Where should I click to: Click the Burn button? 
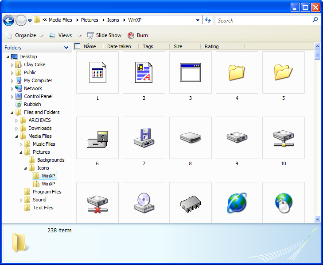pyautogui.click(x=138, y=35)
